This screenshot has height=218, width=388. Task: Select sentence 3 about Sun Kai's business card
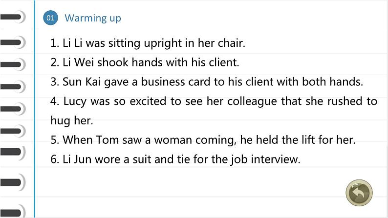tap(207, 82)
